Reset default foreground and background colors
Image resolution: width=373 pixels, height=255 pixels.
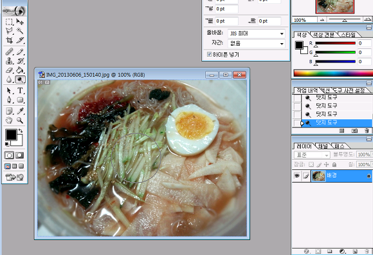[x=7, y=144]
